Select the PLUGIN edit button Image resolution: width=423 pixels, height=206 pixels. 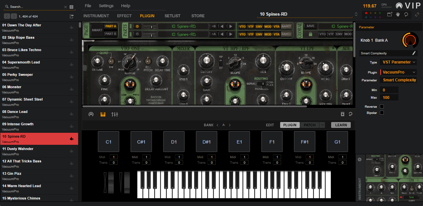click(290, 125)
